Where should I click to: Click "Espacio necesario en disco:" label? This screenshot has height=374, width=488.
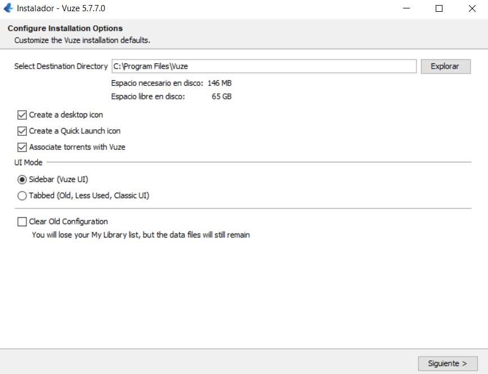pyautogui.click(x=157, y=83)
